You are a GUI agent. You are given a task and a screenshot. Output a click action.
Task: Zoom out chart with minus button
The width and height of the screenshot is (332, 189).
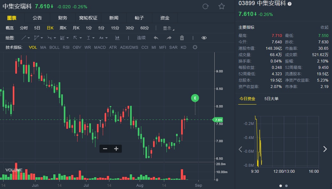click(105, 149)
